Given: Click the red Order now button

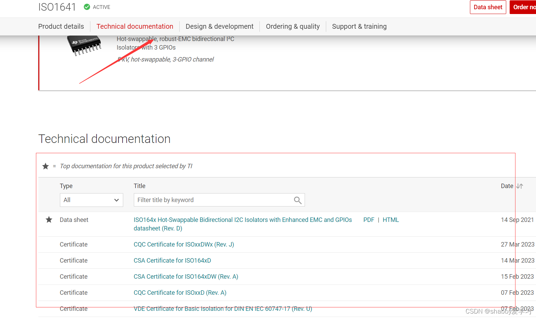Looking at the screenshot, I should click(x=523, y=7).
